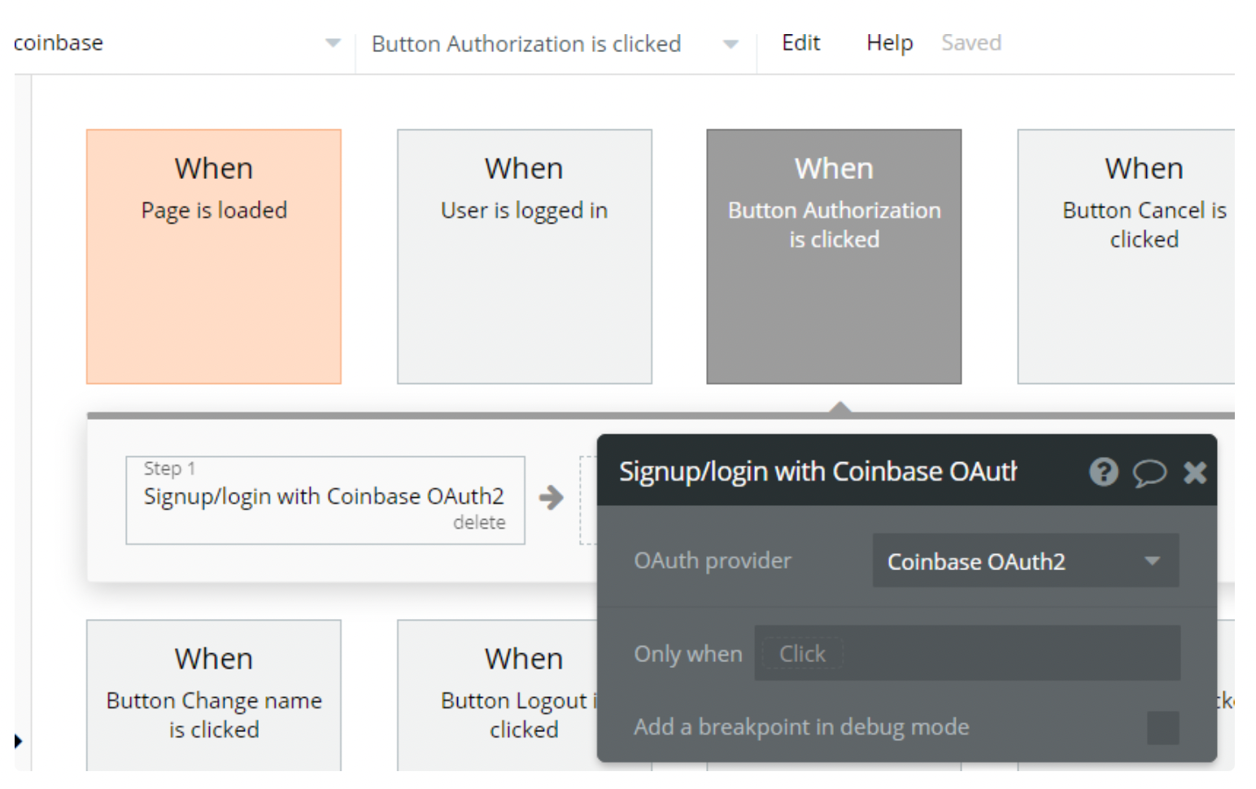Enable Add a breakpoint in debug mode
Viewport: 1256px width, 789px height.
(1162, 727)
